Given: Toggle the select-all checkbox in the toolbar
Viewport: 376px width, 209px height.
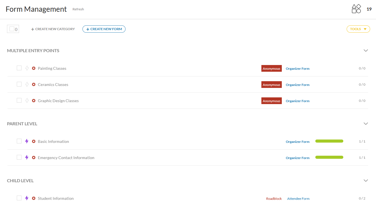Looking at the screenshot, I should (x=12, y=29).
